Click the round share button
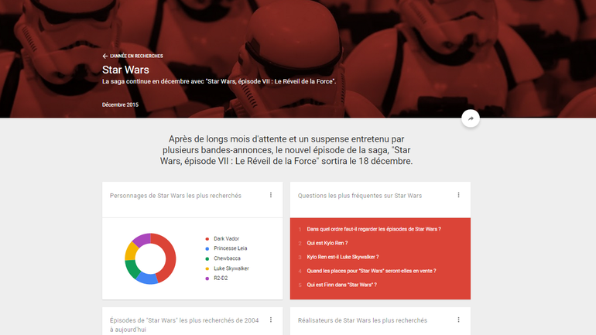 pos(471,118)
